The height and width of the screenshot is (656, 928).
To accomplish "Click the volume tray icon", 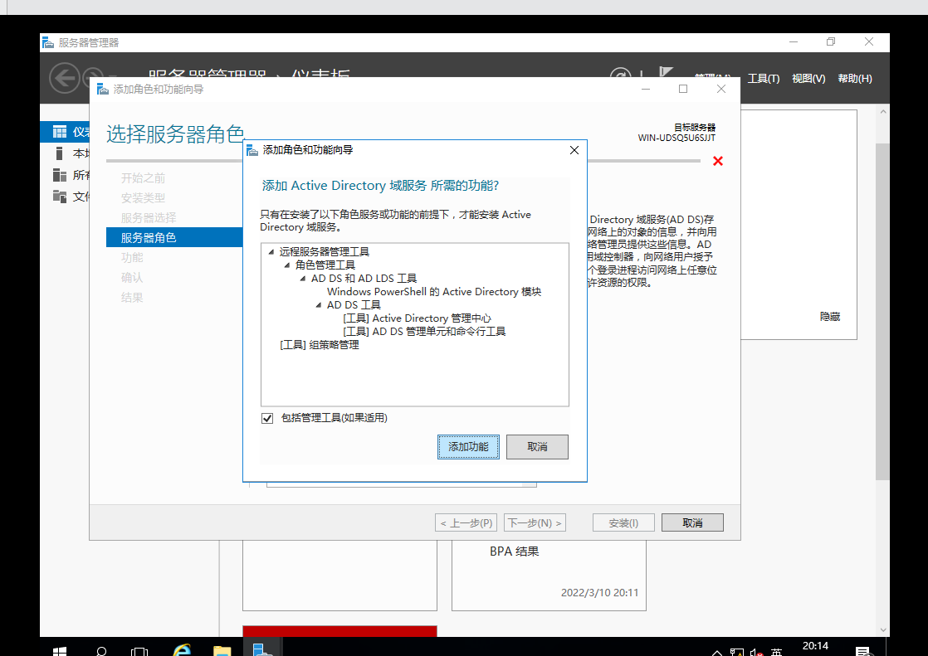I will pos(756,652).
